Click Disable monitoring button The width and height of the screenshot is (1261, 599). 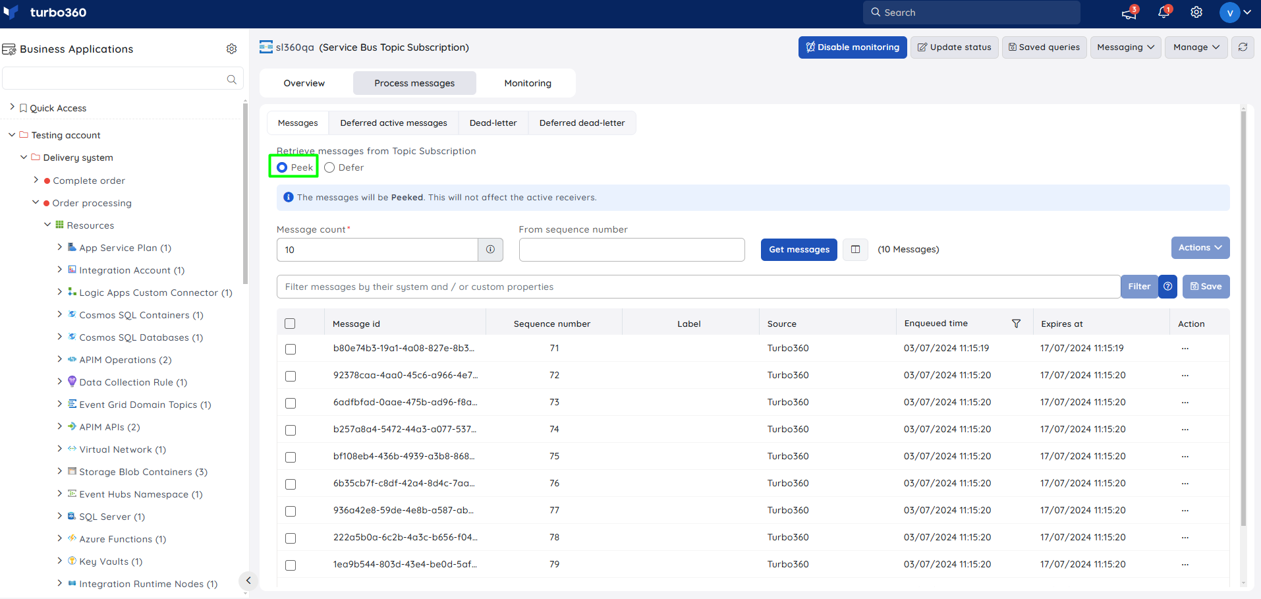853,47
